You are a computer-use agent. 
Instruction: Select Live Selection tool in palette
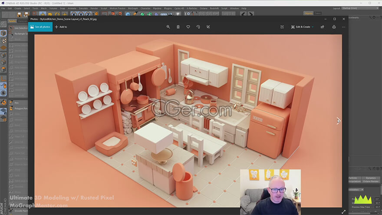(x=18, y=28)
